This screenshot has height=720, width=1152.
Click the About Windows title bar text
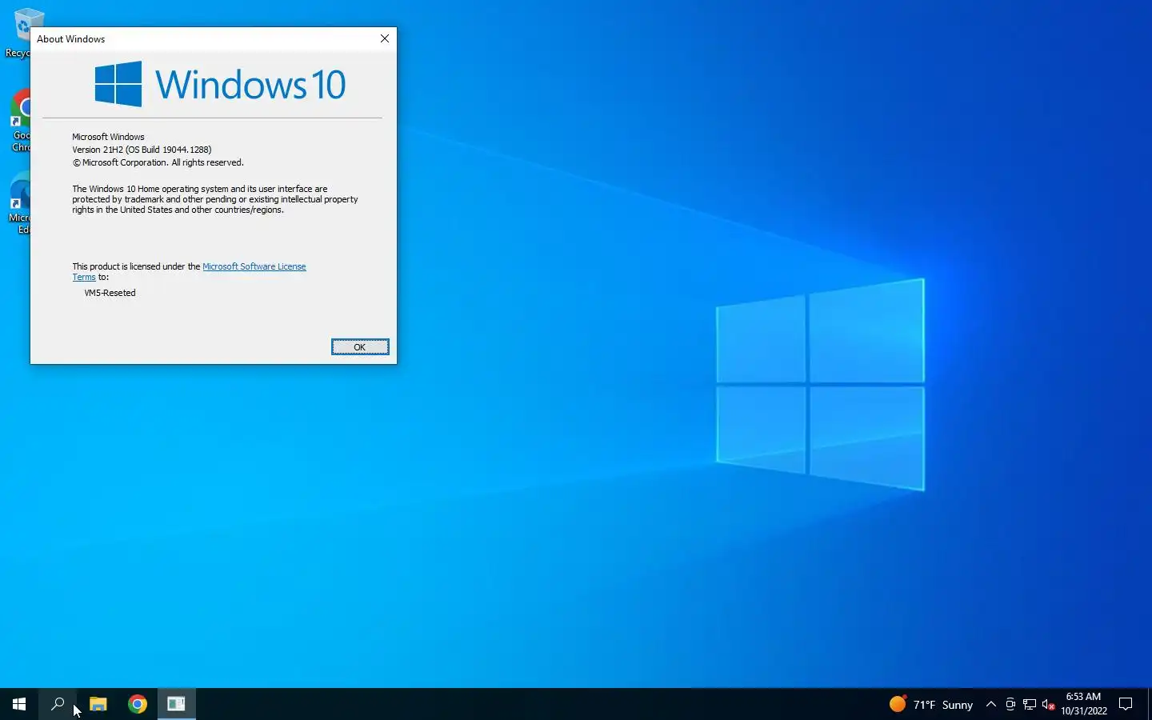(70, 38)
